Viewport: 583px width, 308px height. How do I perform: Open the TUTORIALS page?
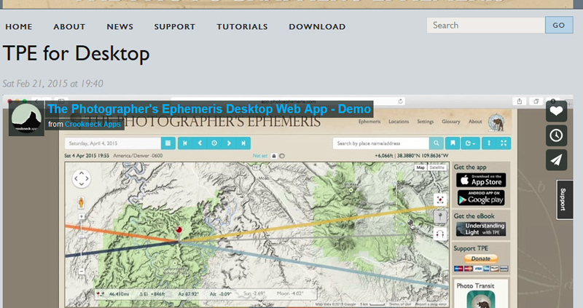click(242, 27)
